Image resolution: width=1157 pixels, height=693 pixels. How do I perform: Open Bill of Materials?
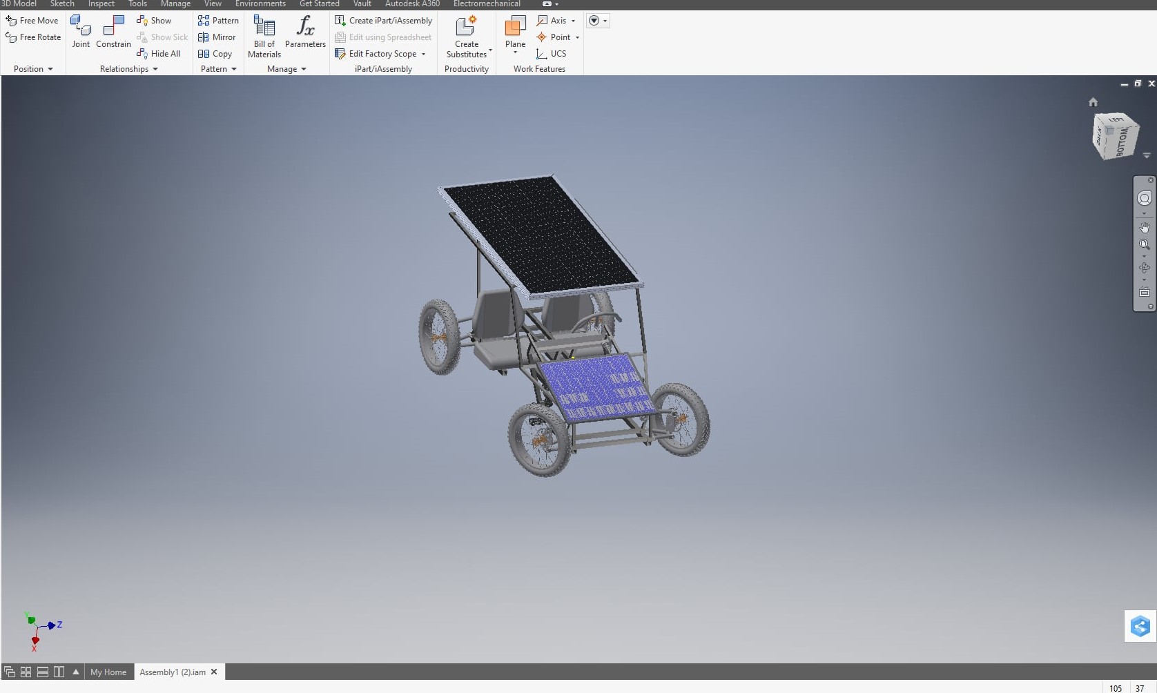pyautogui.click(x=264, y=37)
